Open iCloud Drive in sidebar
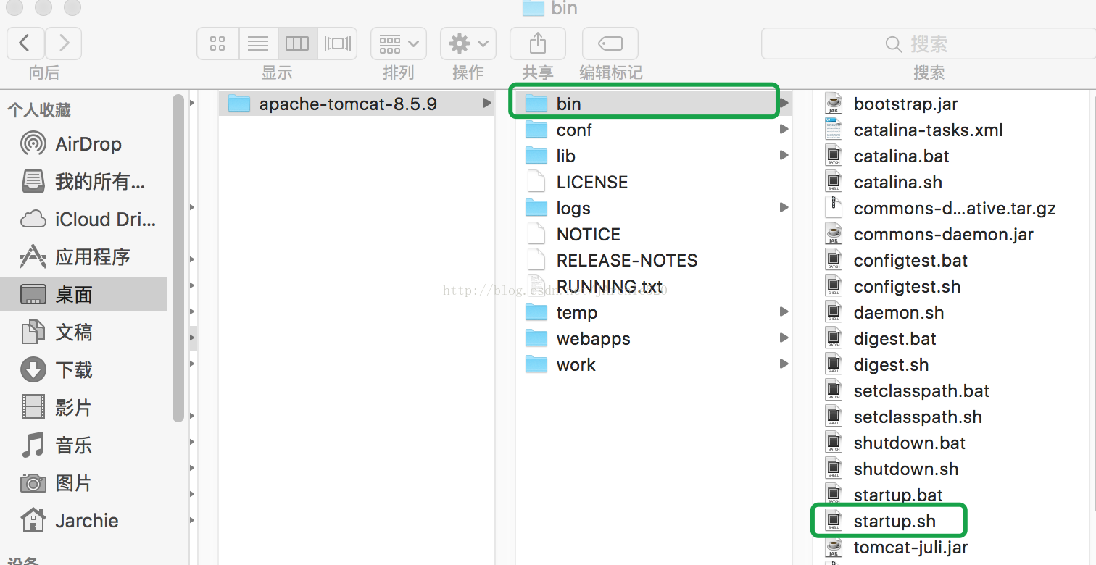This screenshot has height=565, width=1096. coord(83,219)
